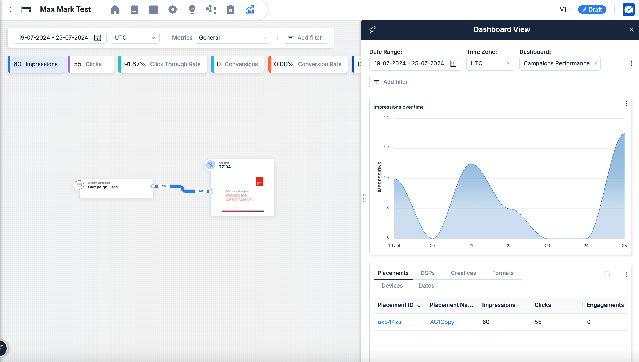Open the notepad brief icon
Viewport: 639px width, 362px height.
coord(134,10)
